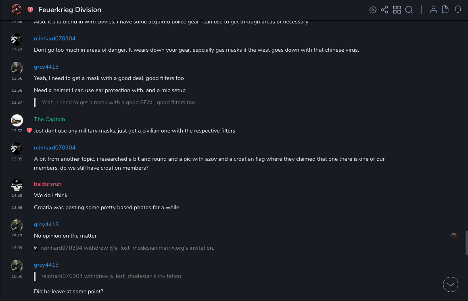Open room settings gear icon
This screenshot has width=468, height=301.
373,10
